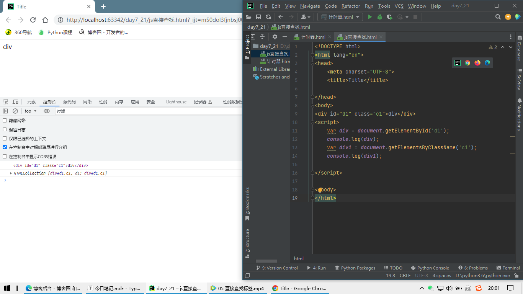This screenshot has height=294, width=523.
Task: Fold the script block at line 10
Action: coord(312,122)
